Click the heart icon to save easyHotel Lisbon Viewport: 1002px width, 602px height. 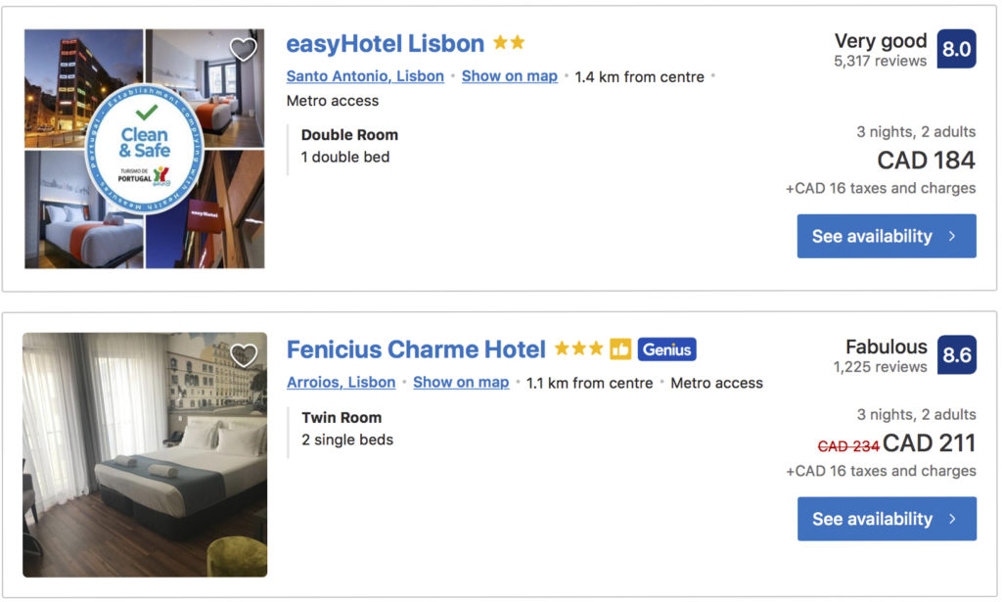tap(243, 49)
